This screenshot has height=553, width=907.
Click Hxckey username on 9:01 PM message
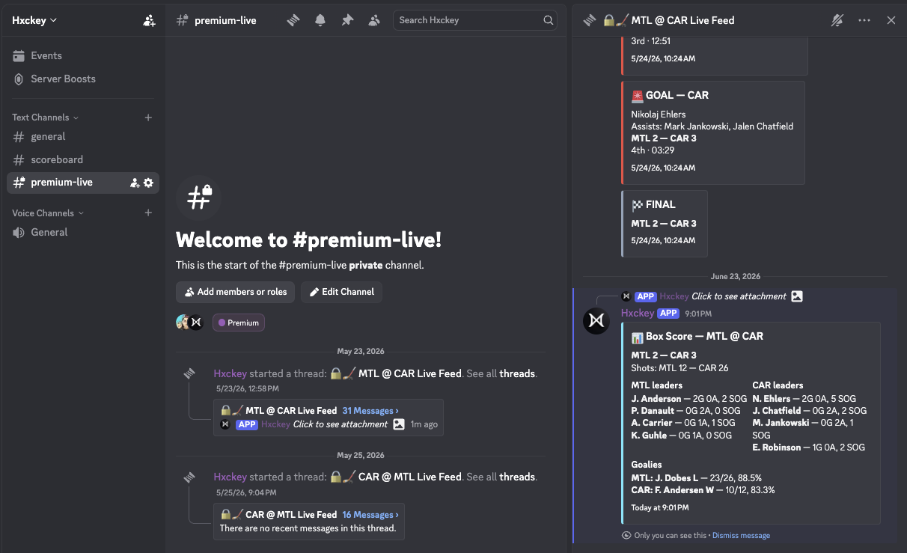[x=638, y=314]
